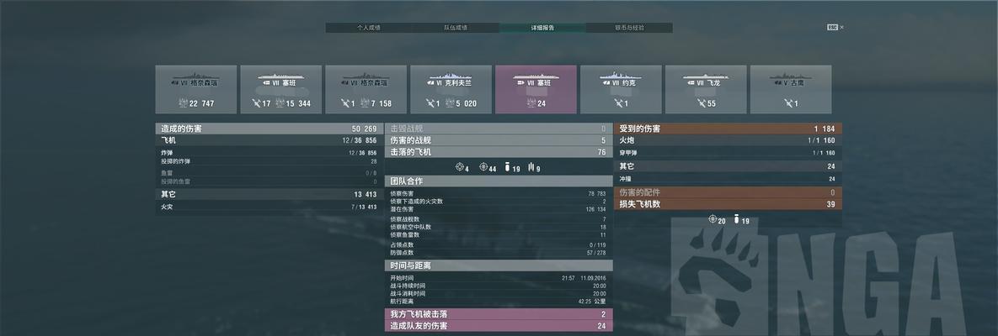The image size is (998, 336).
Task: Click the 古鹰 ship silhouette icon
Action: pos(791,76)
